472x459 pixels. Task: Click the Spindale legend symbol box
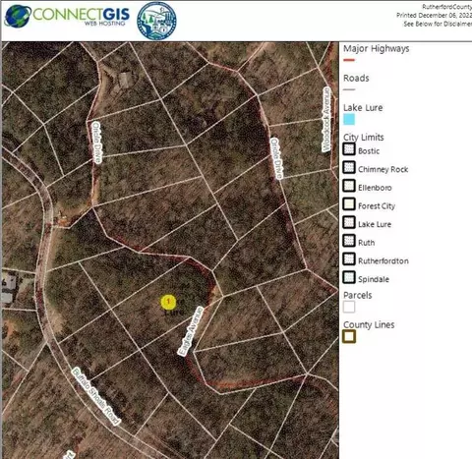click(349, 278)
